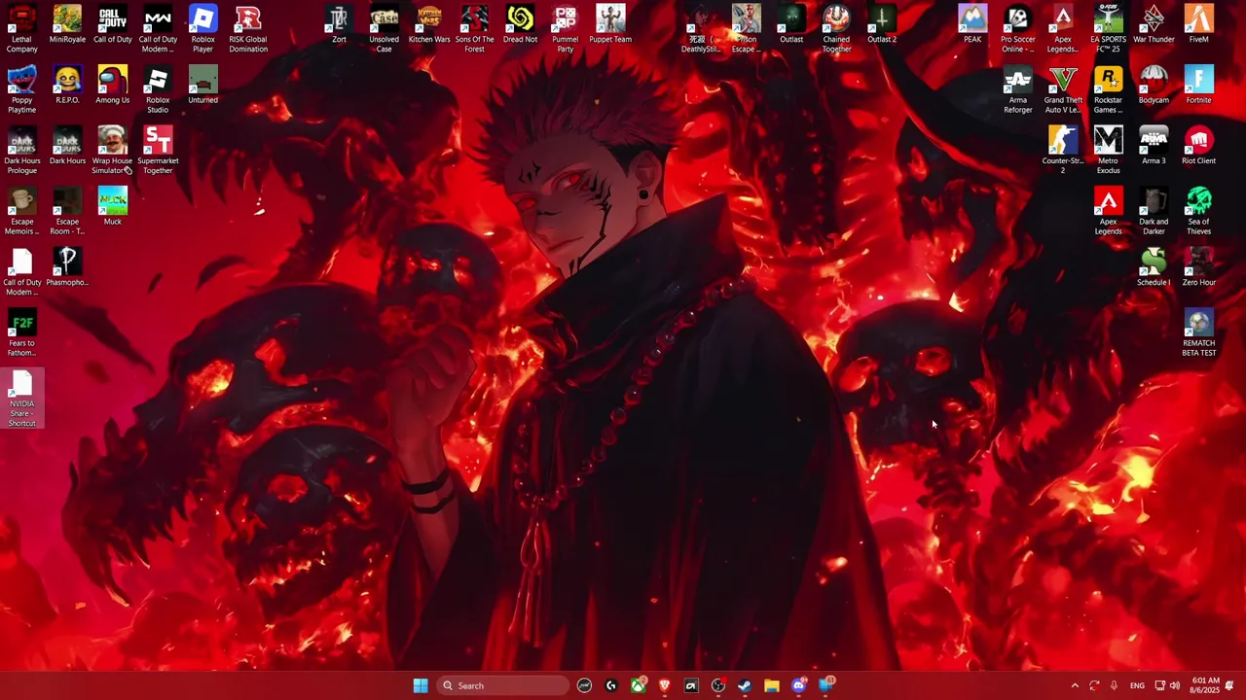
Task: Select the Muck game icon
Action: (x=113, y=207)
